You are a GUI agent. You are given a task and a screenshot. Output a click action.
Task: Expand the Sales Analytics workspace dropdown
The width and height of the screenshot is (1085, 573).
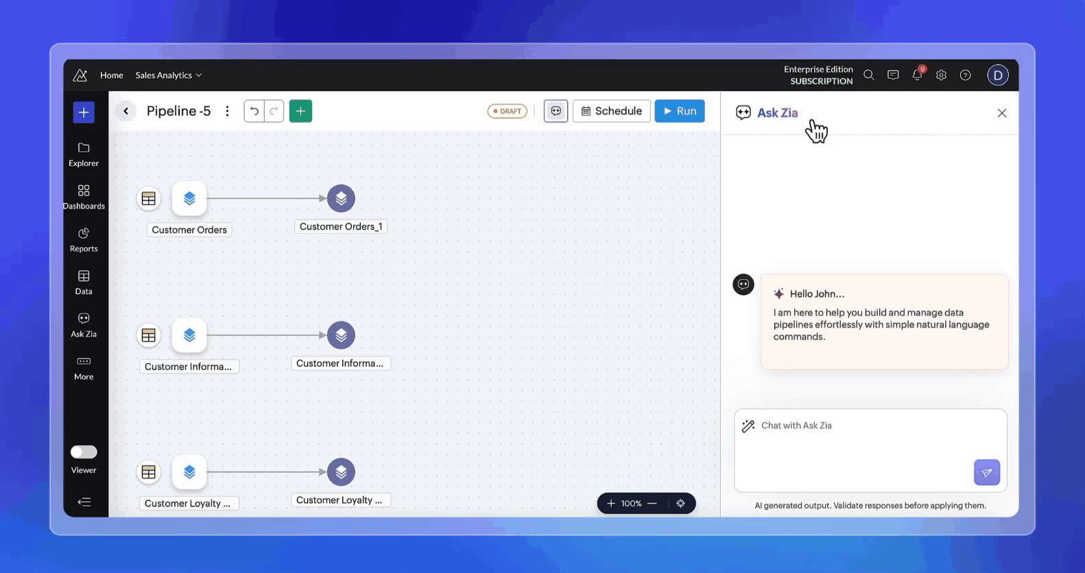click(168, 75)
